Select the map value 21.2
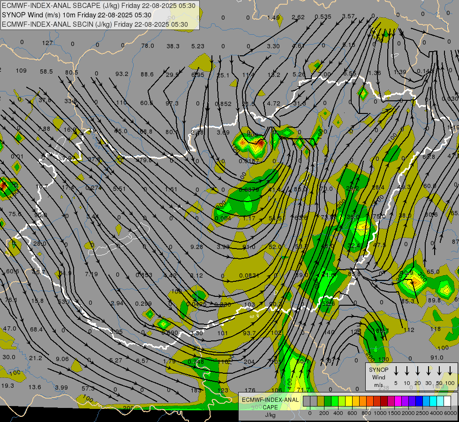This screenshot has height=422, width=459. pyautogui.click(x=36, y=358)
